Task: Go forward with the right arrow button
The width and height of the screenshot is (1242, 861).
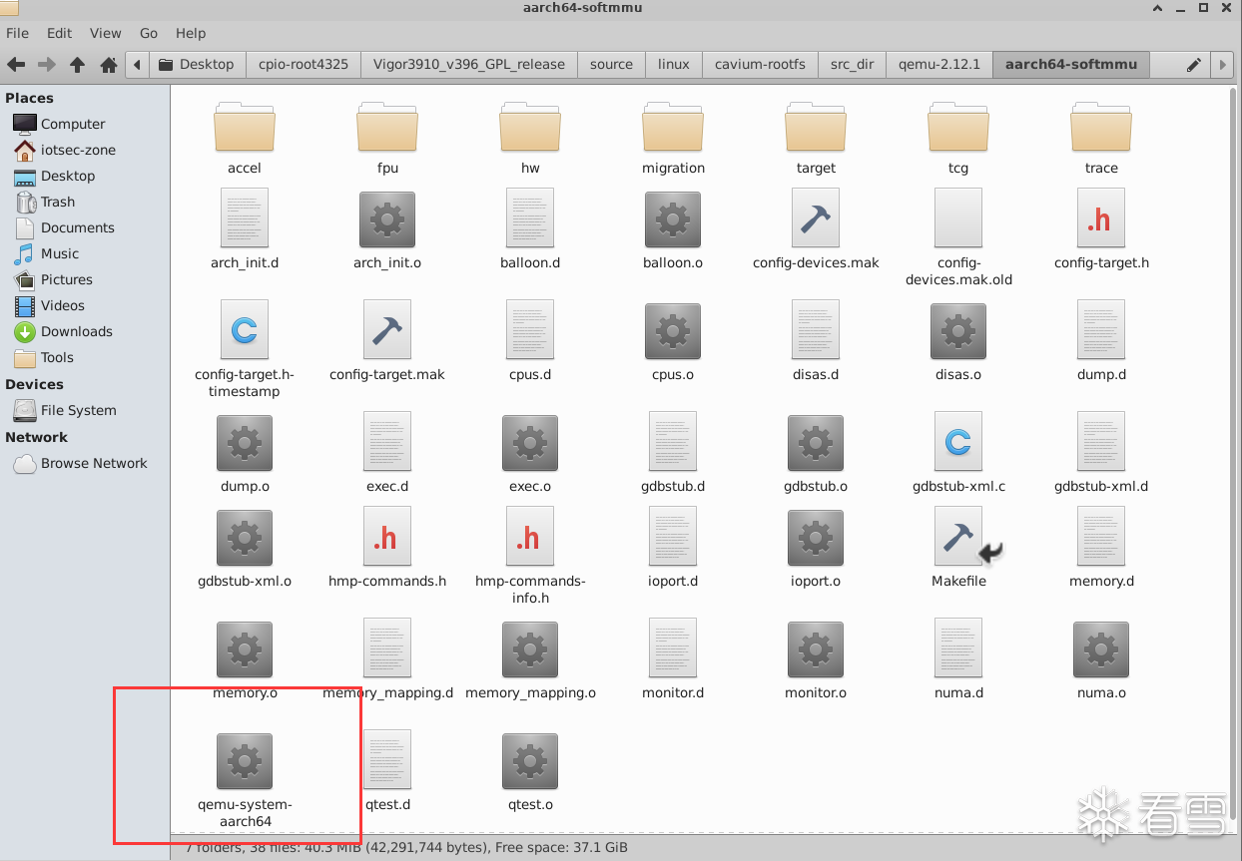Action: pyautogui.click(x=46, y=65)
